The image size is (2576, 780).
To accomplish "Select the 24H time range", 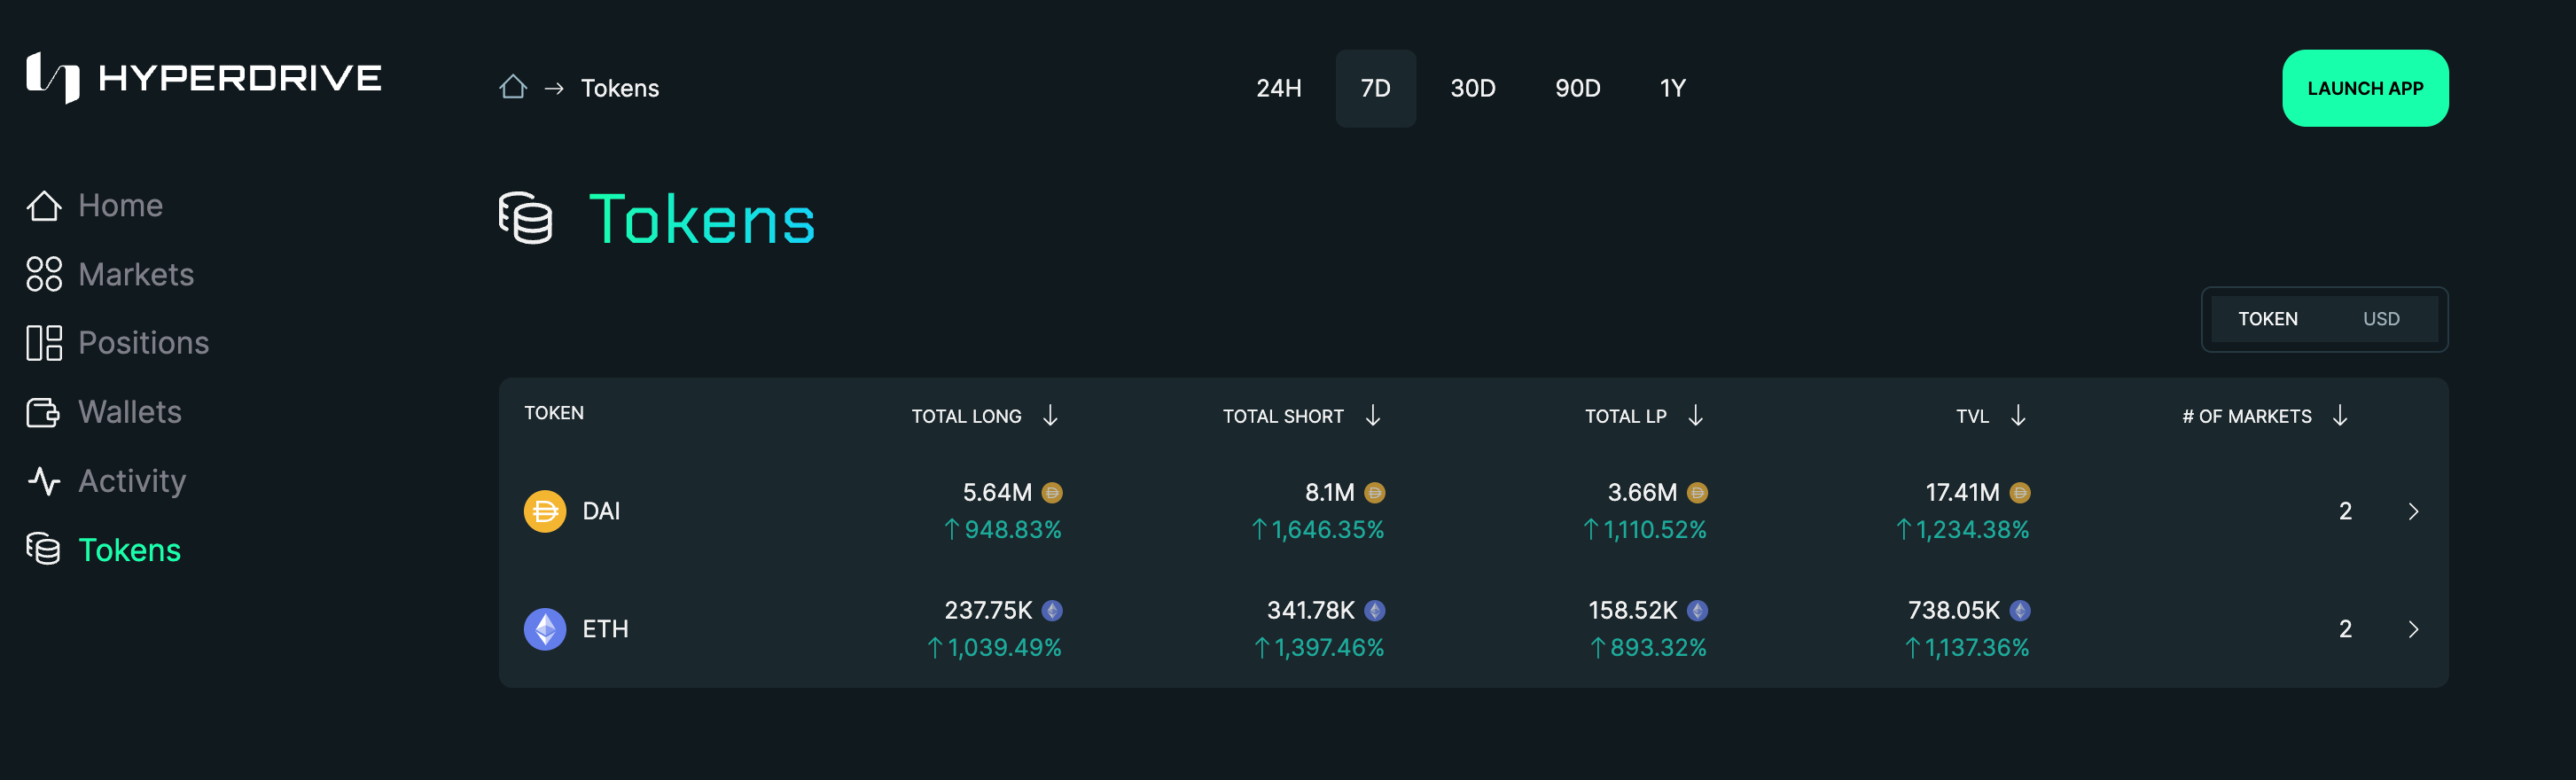I will (x=1279, y=88).
